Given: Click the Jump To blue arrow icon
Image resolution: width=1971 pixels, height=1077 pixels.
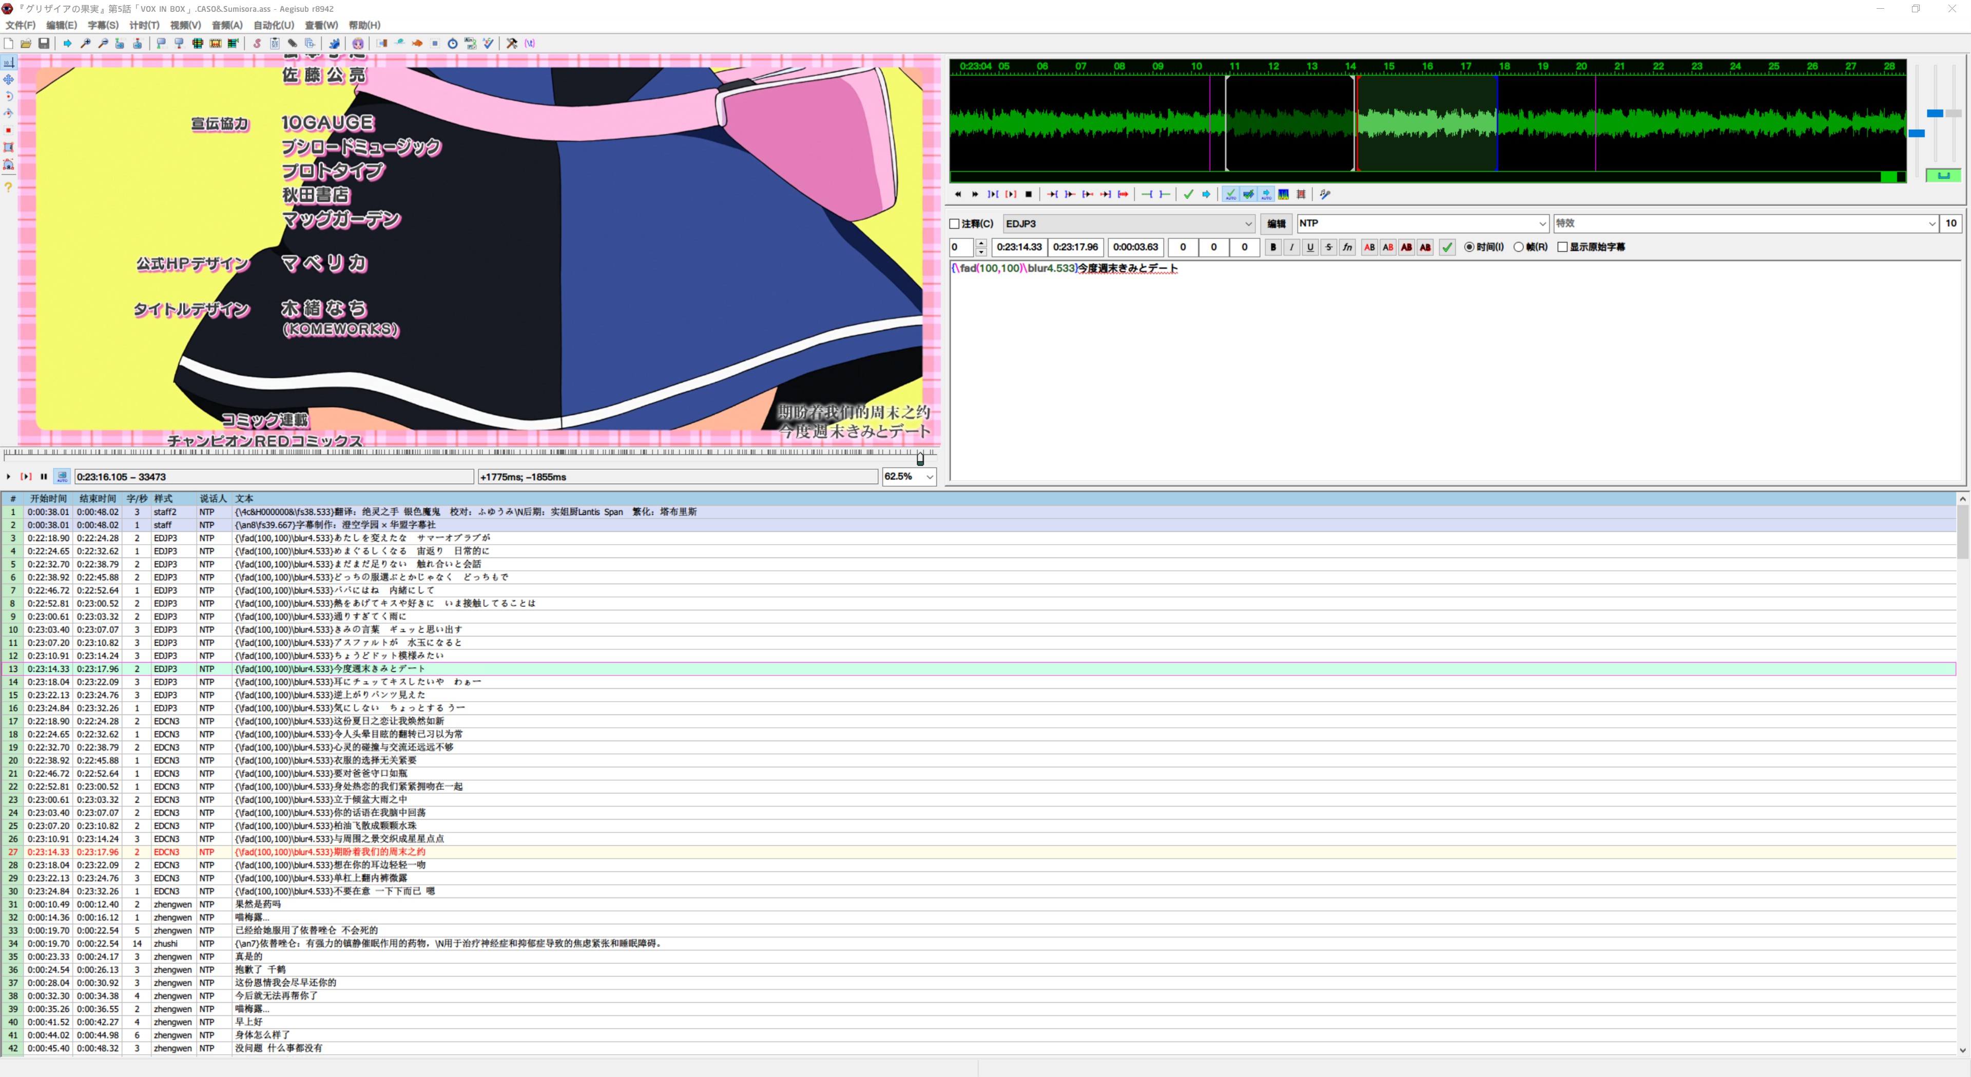Looking at the screenshot, I should tap(67, 44).
